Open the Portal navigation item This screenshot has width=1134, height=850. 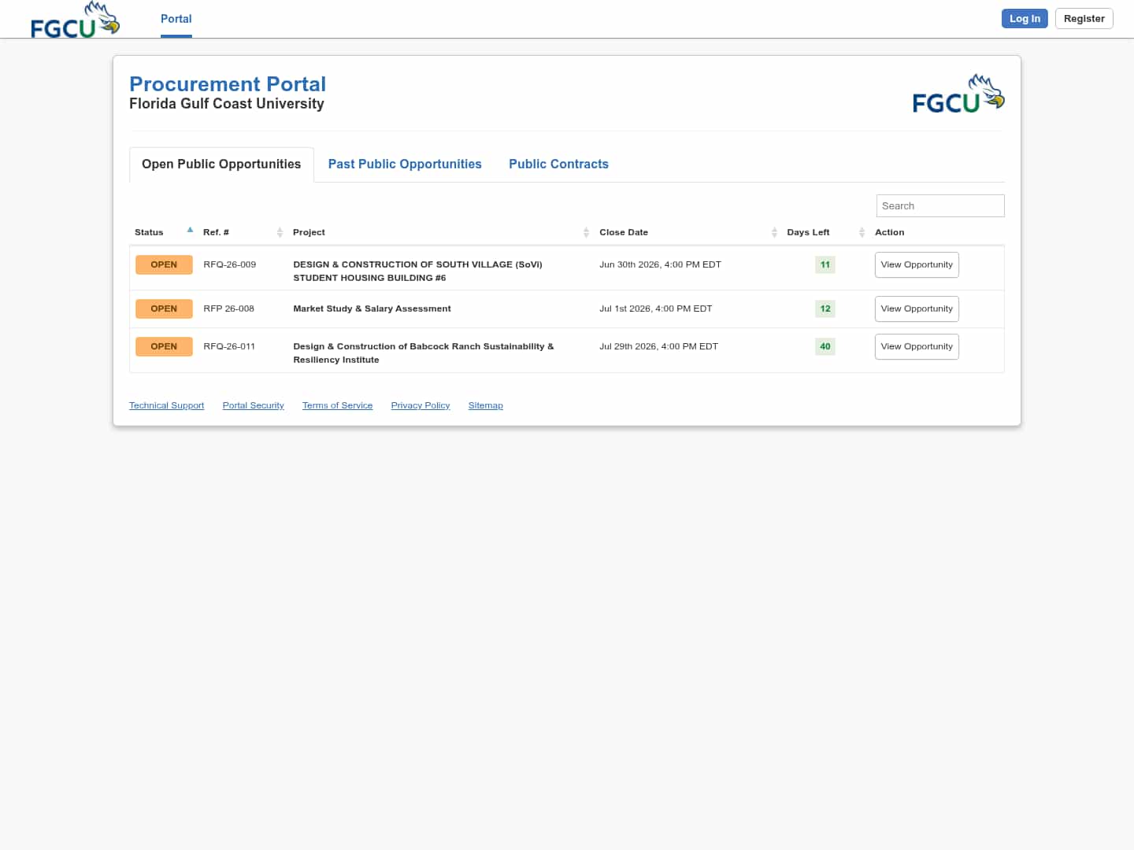(x=176, y=19)
